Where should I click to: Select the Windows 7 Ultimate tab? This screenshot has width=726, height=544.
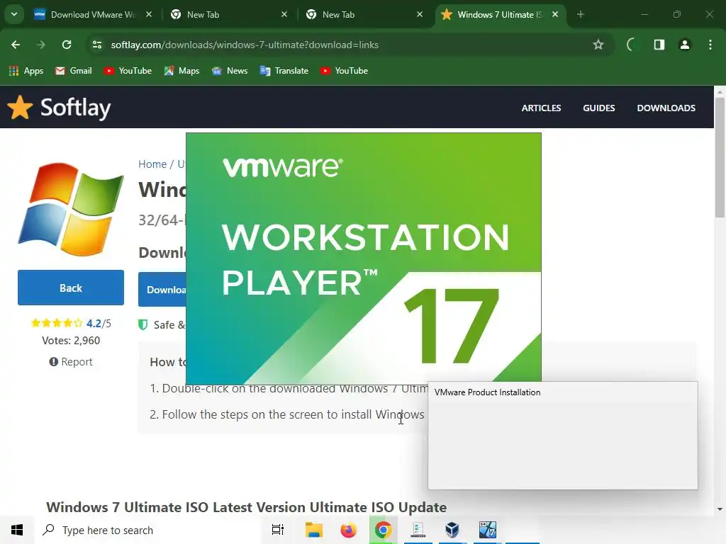point(500,15)
